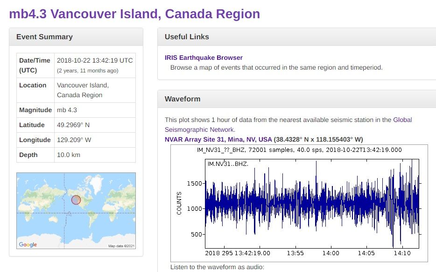Click the station coordinates 38.4328° N text
This screenshot has height=272, width=436.
(318, 139)
